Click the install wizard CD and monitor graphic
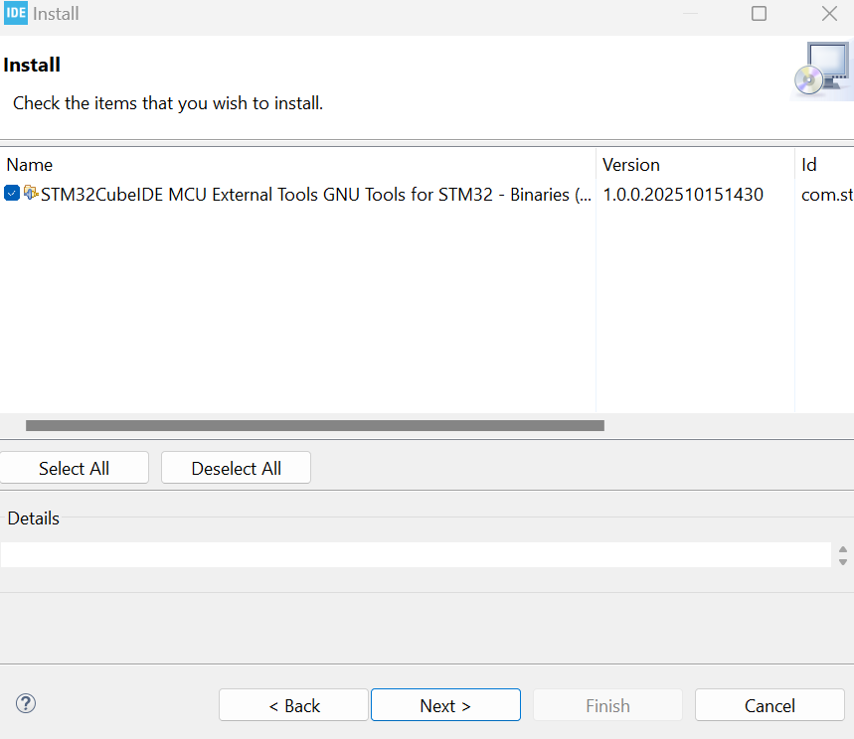 (x=822, y=70)
